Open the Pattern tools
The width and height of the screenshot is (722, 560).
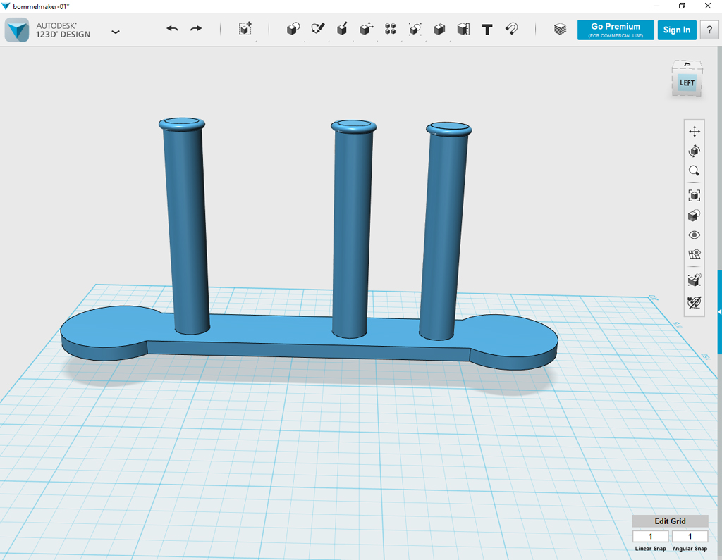[x=391, y=29]
